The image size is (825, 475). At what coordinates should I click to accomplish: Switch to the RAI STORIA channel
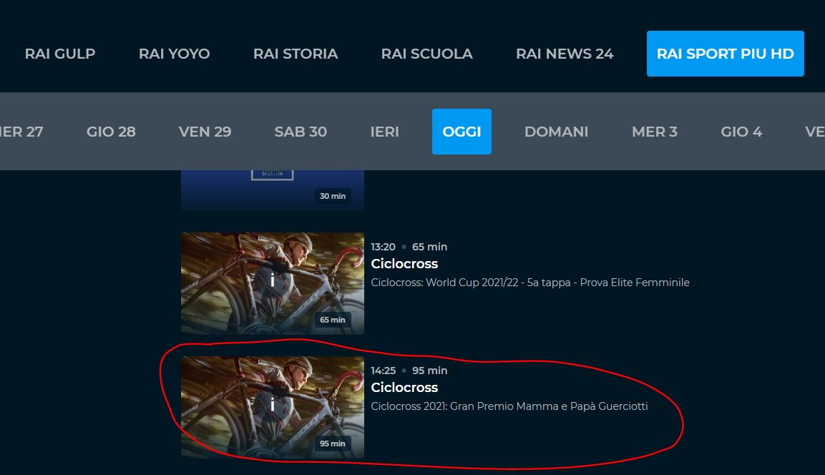296,54
